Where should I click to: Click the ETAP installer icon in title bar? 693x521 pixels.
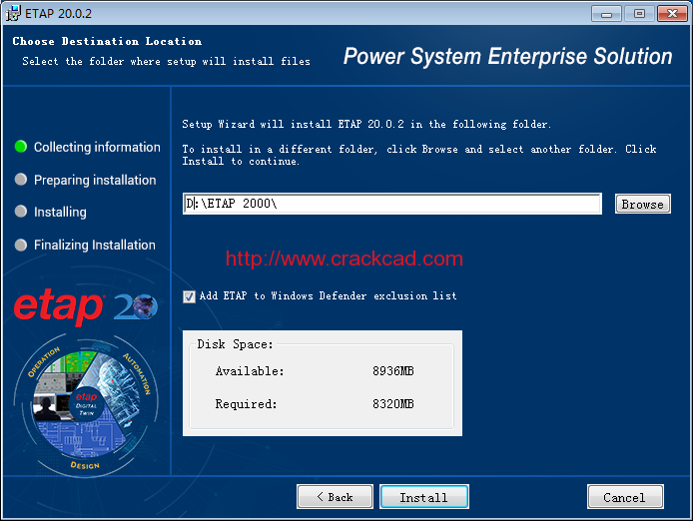(13, 13)
